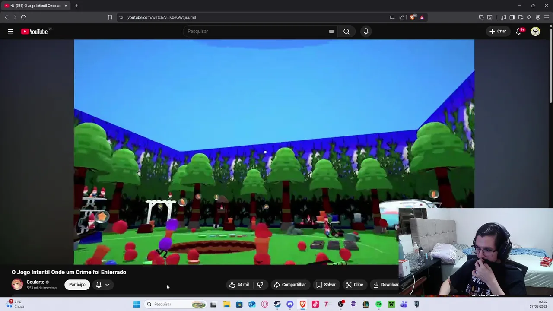Open the account avatar menu

535,31
